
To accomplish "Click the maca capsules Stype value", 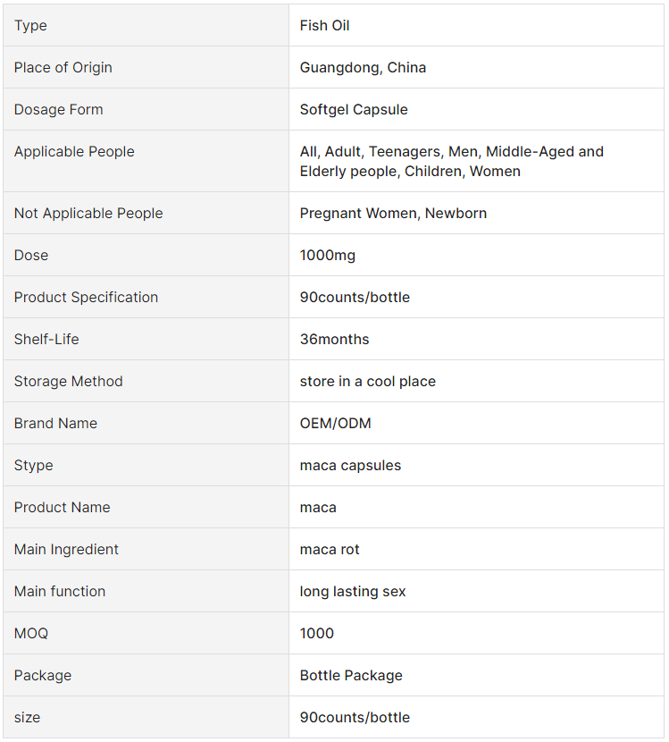I will click(x=350, y=466).
